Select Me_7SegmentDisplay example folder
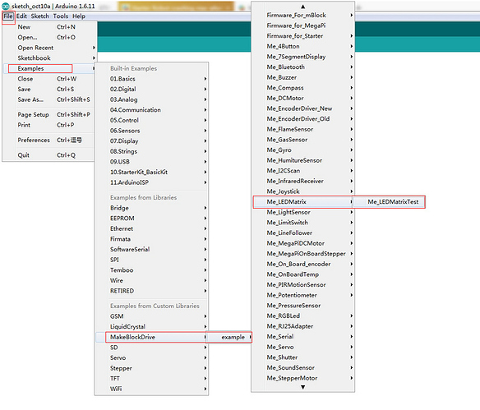Viewport: 480px width, 410px height. pyautogui.click(x=303, y=57)
